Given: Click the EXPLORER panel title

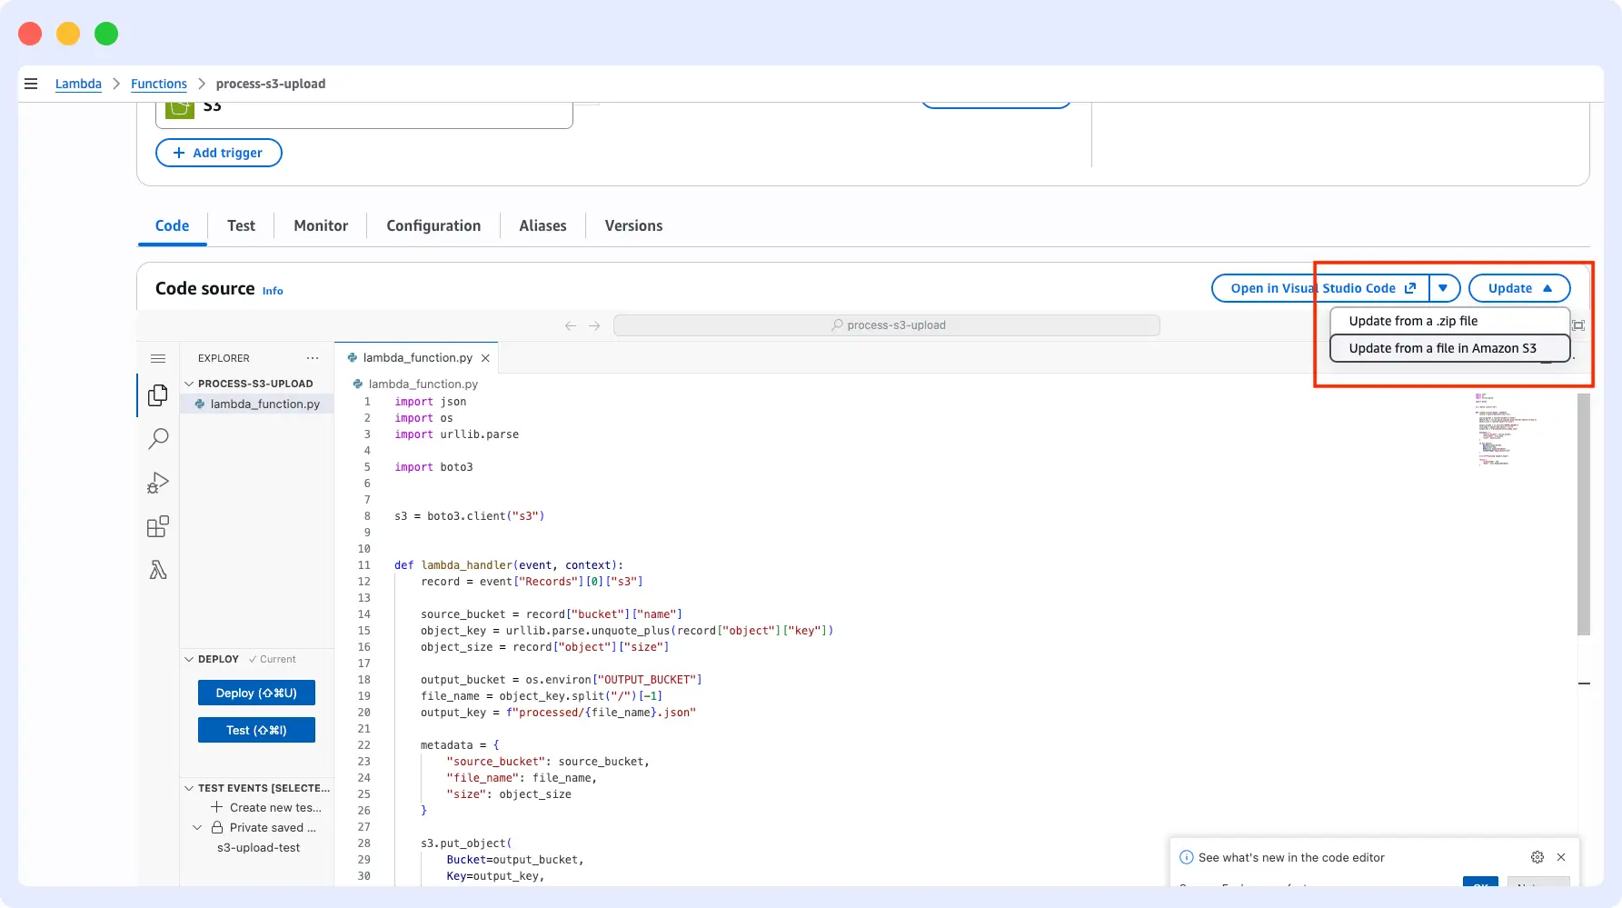Looking at the screenshot, I should tap(224, 358).
